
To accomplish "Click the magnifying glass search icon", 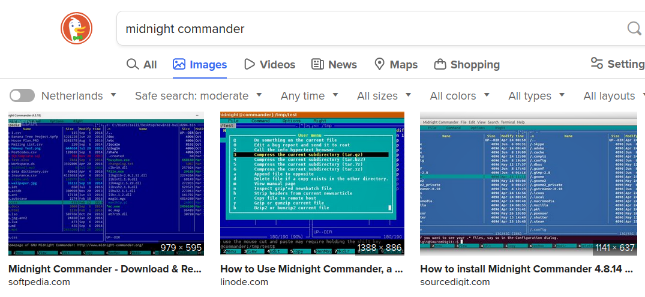I will pyautogui.click(x=635, y=28).
